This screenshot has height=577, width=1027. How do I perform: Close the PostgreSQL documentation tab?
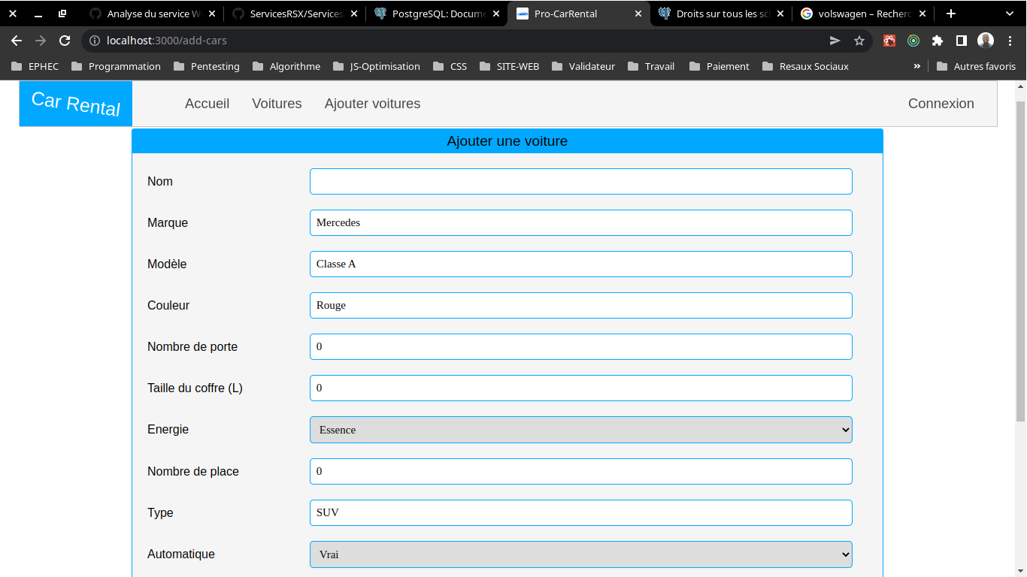tap(495, 14)
